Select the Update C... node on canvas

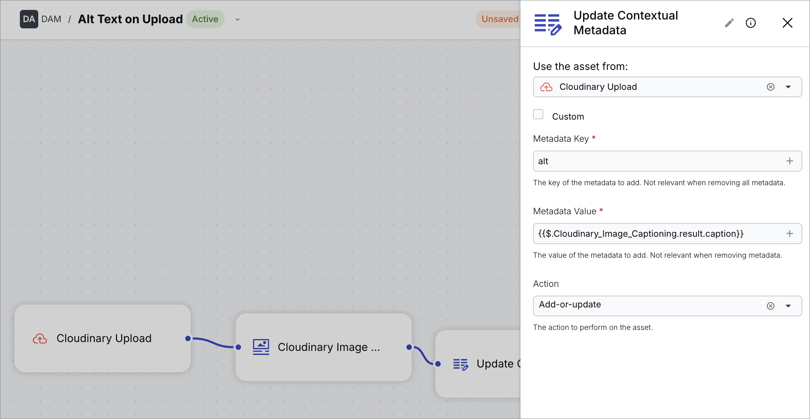[478, 364]
